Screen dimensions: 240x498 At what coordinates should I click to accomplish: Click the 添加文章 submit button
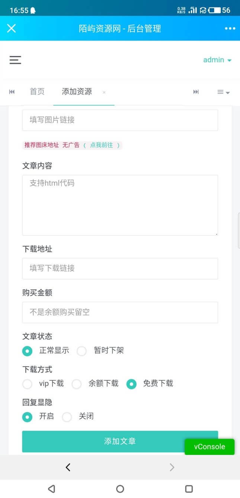tap(120, 441)
